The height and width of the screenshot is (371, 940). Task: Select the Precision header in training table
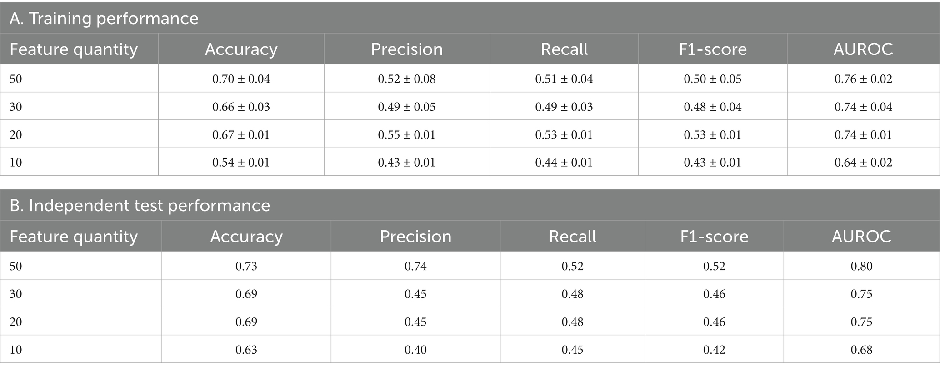407,49
